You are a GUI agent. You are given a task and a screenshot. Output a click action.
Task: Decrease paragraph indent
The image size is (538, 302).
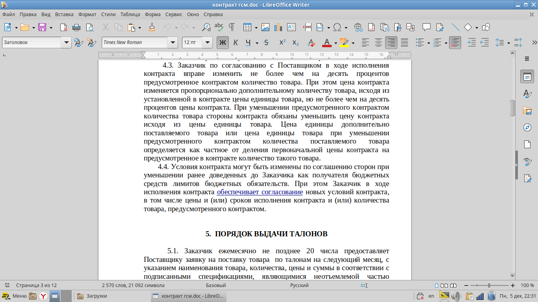point(484,42)
